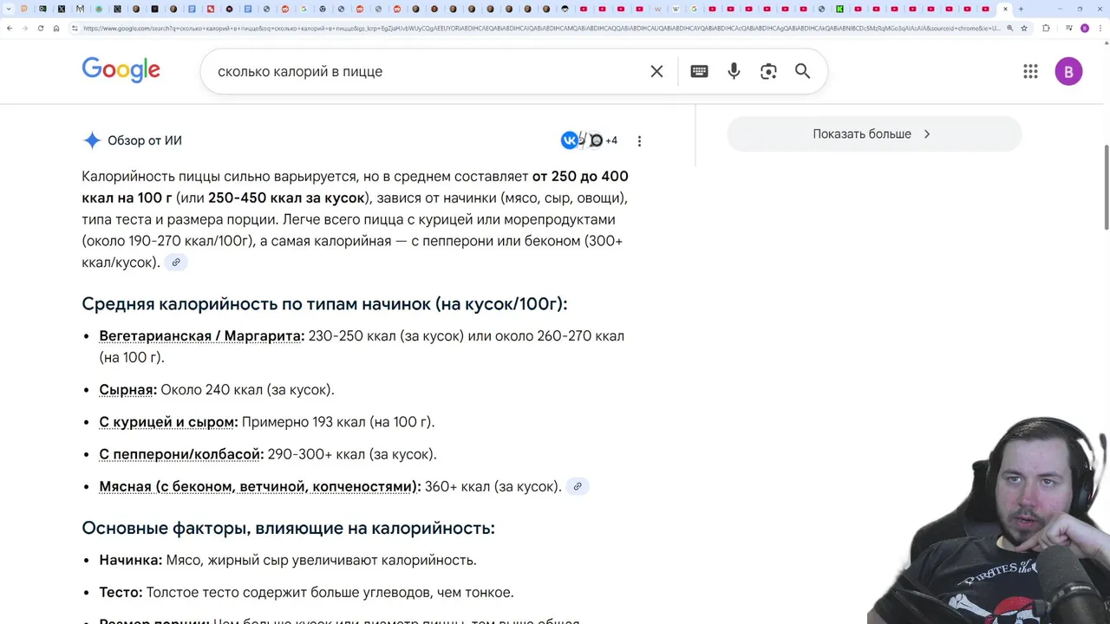
Task: Click the AI overview sparkle icon
Action: (x=91, y=140)
